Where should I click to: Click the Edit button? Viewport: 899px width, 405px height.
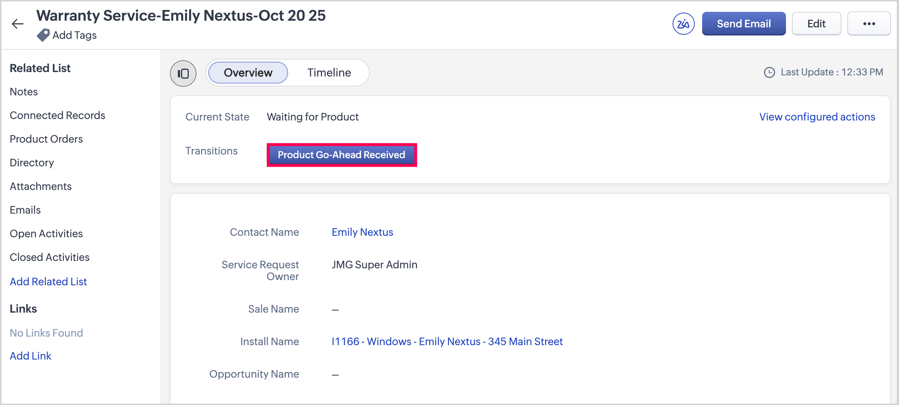[816, 24]
